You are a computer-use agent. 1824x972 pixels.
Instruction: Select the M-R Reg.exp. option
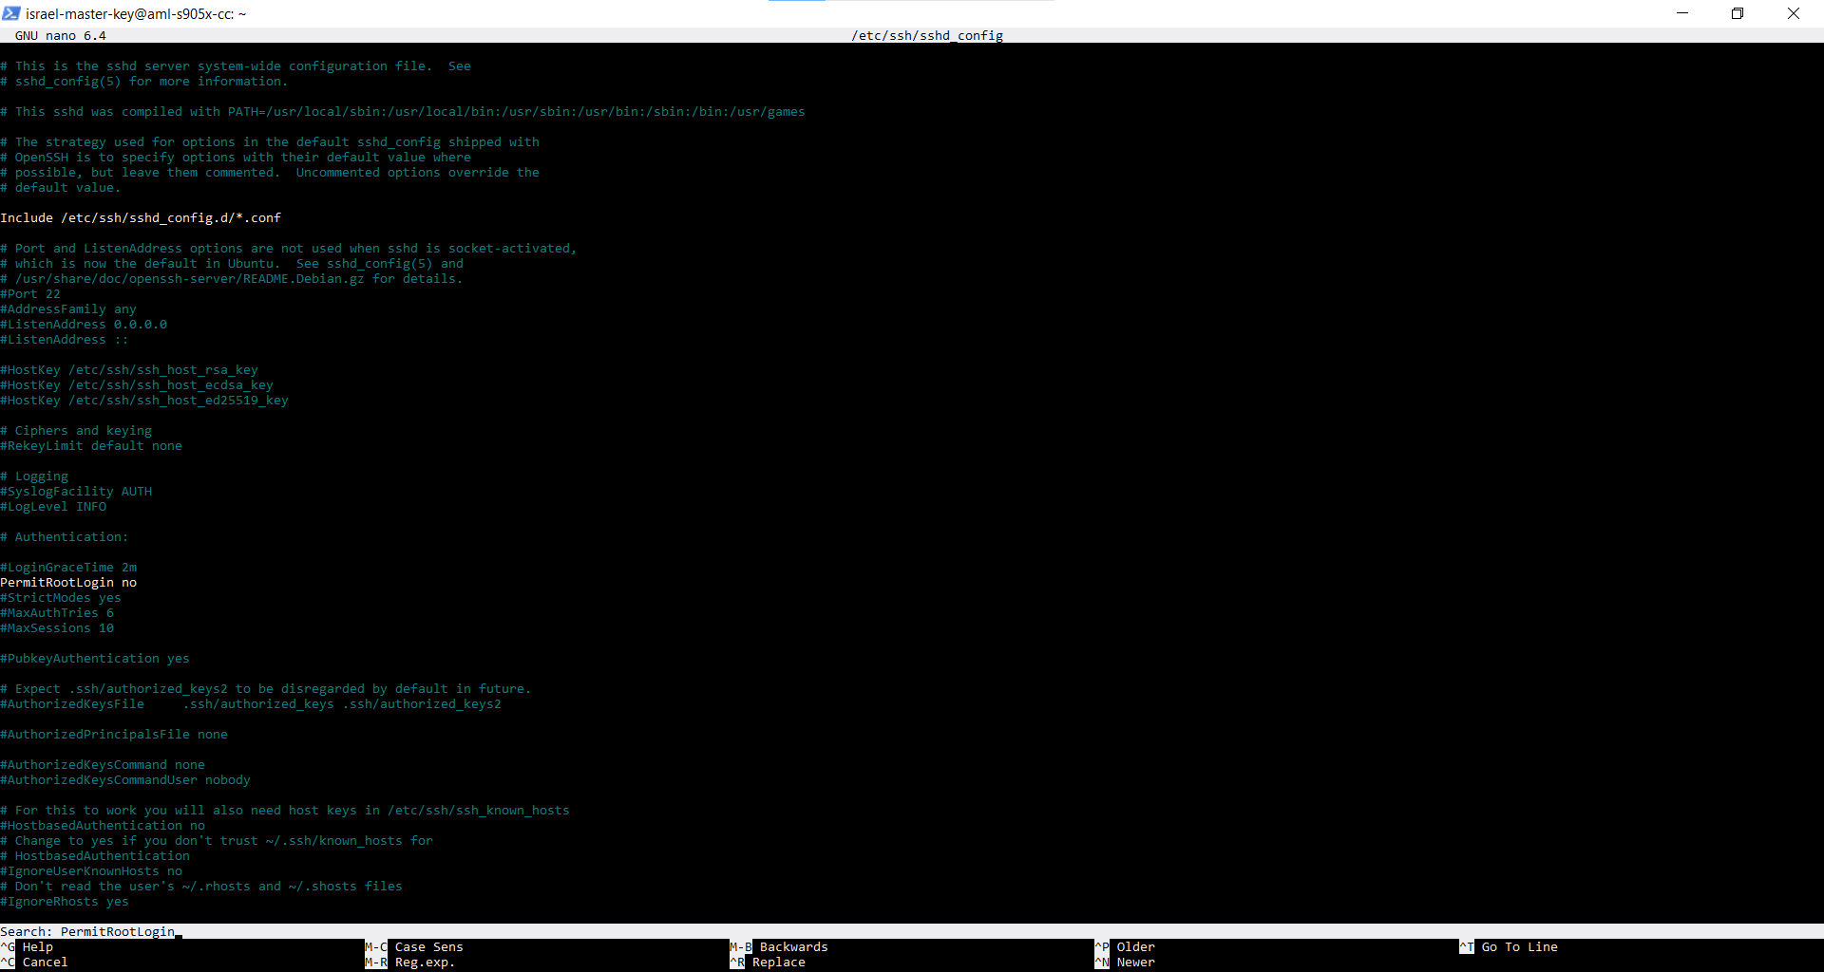tap(410, 962)
